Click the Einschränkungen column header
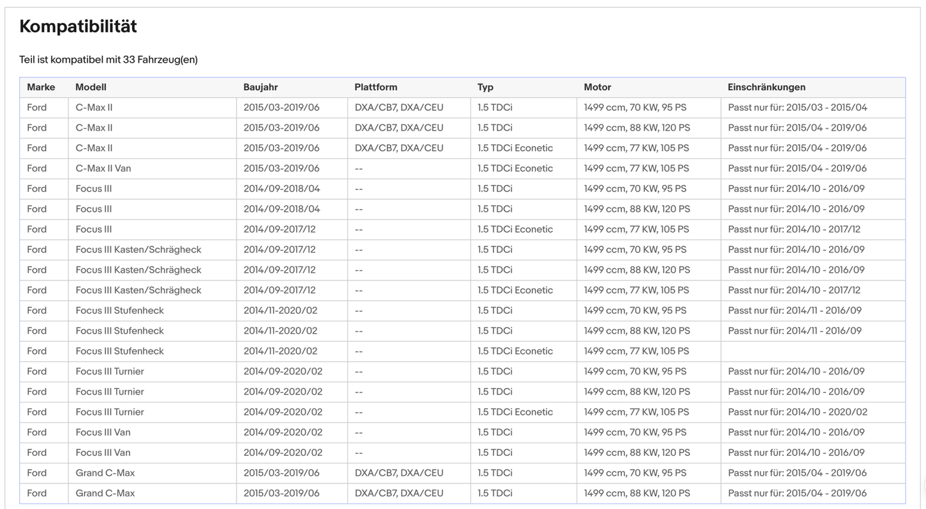The height and width of the screenshot is (509, 926). click(x=766, y=87)
